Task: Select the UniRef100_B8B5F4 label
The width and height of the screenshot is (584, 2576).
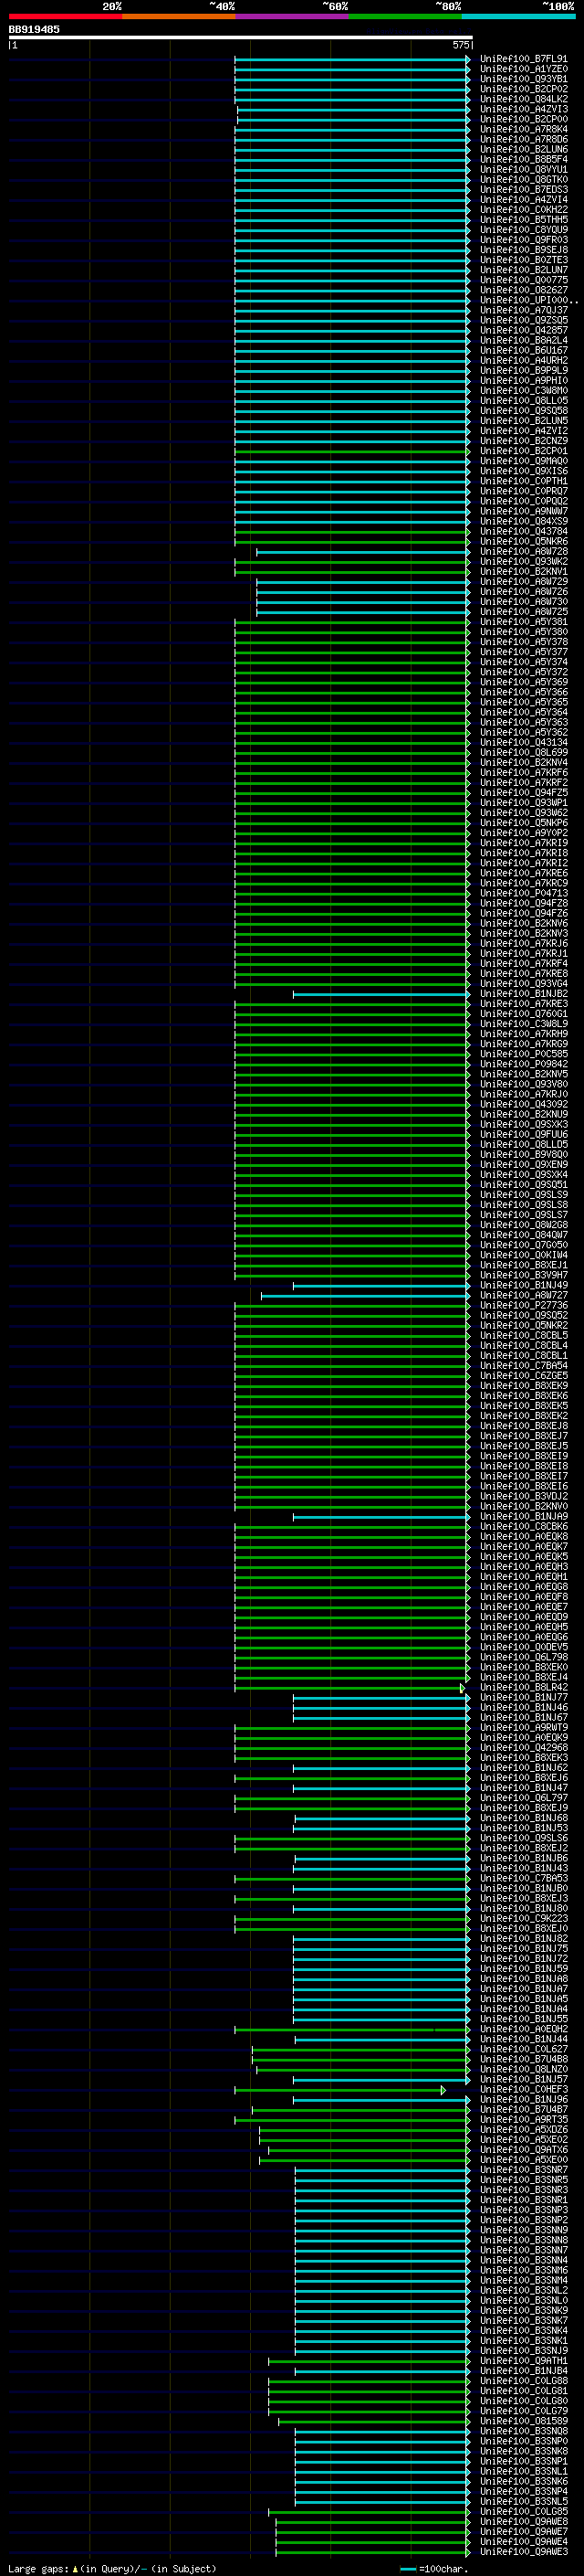Action: click(523, 159)
